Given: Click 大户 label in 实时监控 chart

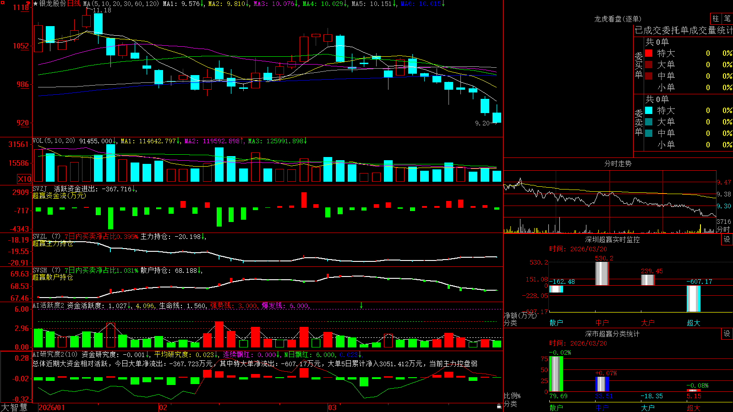Looking at the screenshot, I should [x=648, y=323].
